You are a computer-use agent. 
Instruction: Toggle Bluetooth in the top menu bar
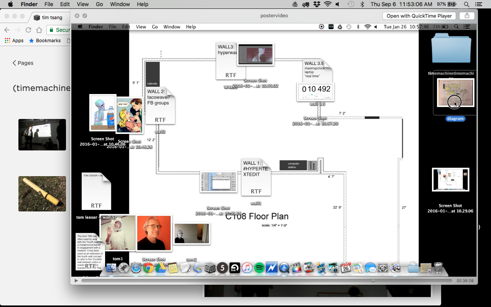362,4
